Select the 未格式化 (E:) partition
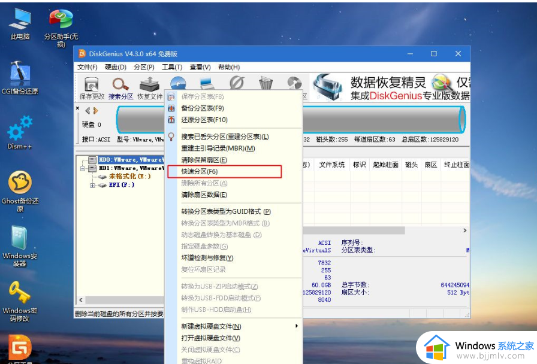The image size is (537, 364). pos(129,177)
